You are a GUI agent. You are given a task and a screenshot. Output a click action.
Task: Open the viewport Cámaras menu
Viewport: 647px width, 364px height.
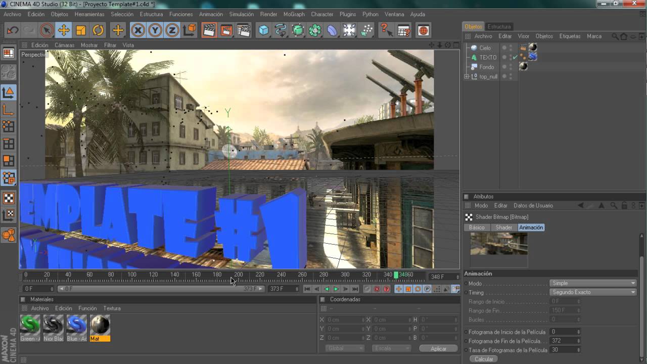(64, 45)
